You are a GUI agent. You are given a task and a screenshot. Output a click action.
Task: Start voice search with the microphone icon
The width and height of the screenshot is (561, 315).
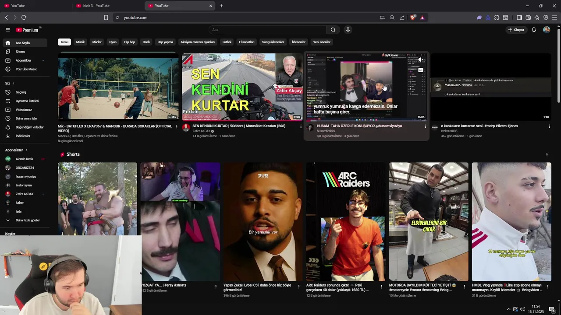pyautogui.click(x=348, y=30)
